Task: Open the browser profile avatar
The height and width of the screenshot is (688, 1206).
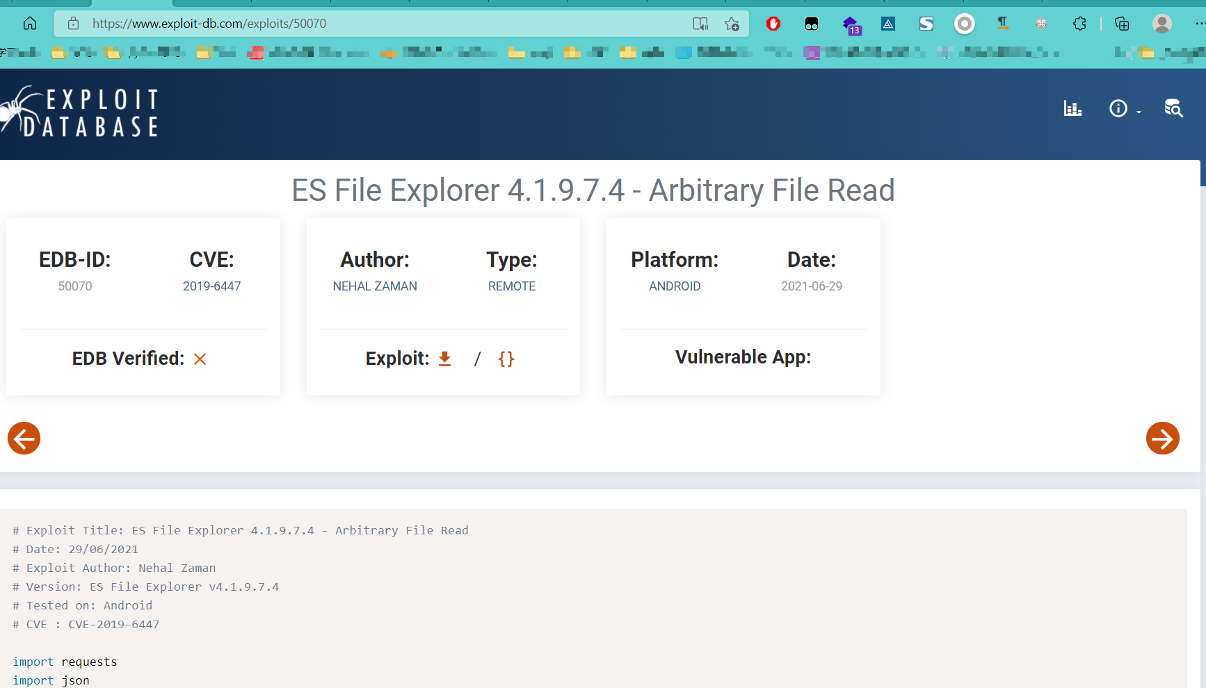Action: click(1162, 24)
